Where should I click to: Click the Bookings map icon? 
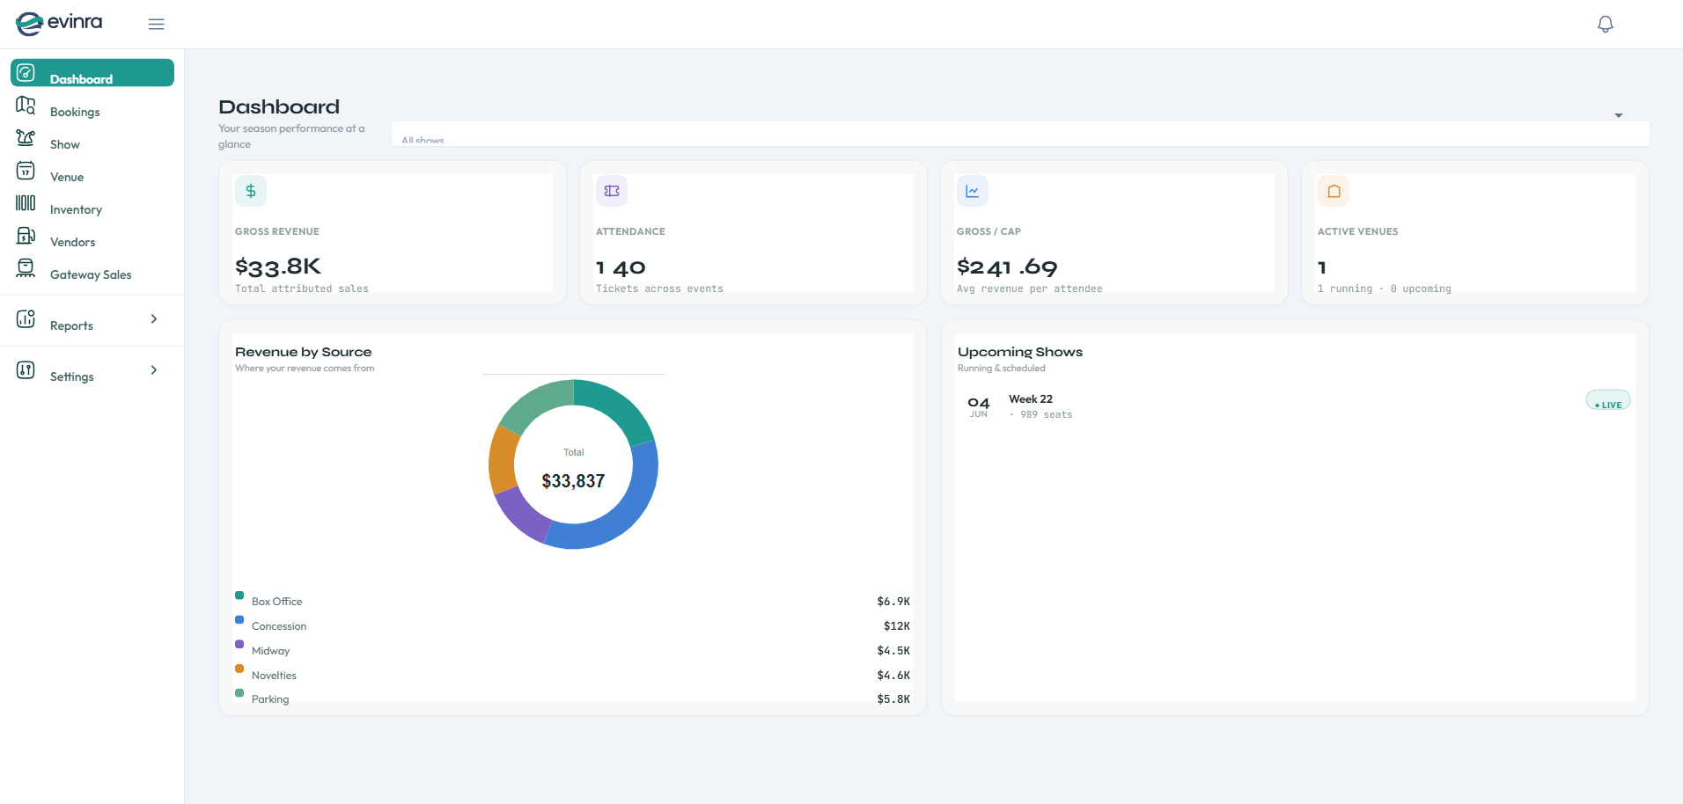(26, 105)
